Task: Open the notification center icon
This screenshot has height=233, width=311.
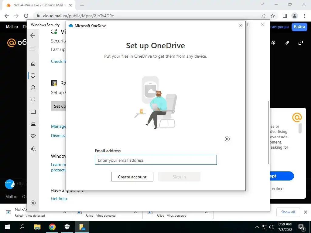Action: 302,227
